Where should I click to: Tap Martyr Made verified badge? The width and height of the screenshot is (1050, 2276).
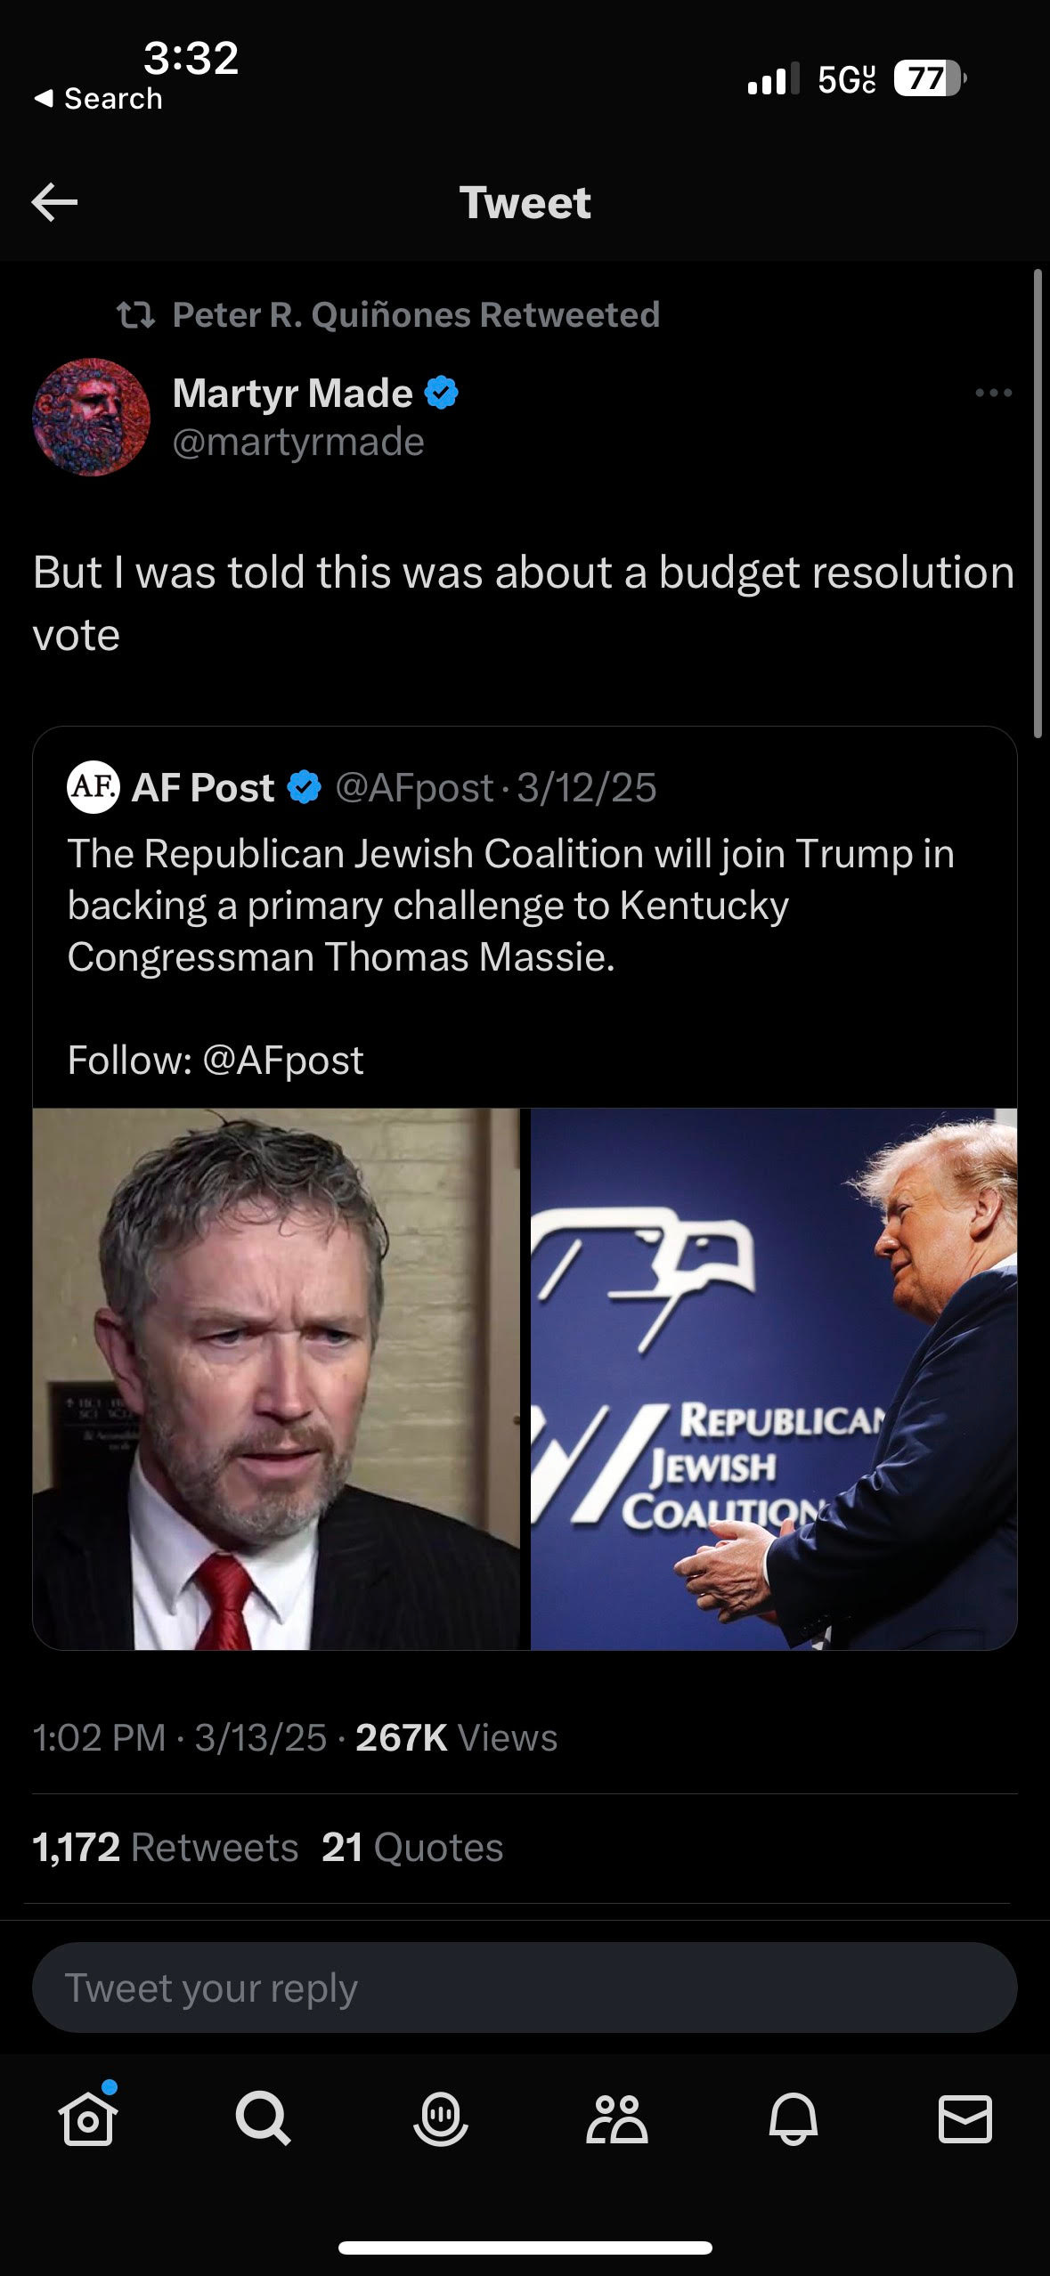pos(442,393)
